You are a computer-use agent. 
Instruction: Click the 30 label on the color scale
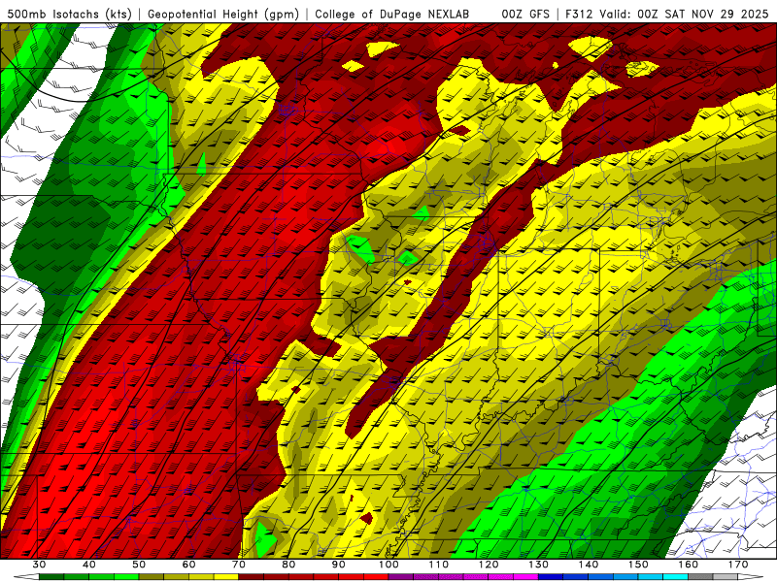pyautogui.click(x=39, y=565)
